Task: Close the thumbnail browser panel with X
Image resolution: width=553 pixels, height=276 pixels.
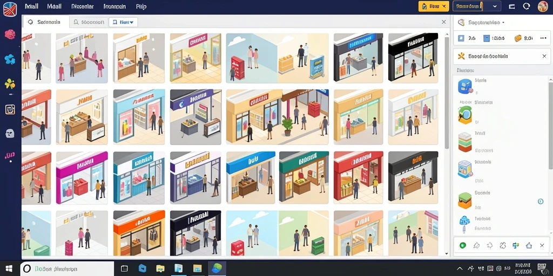Action: [x=444, y=22]
